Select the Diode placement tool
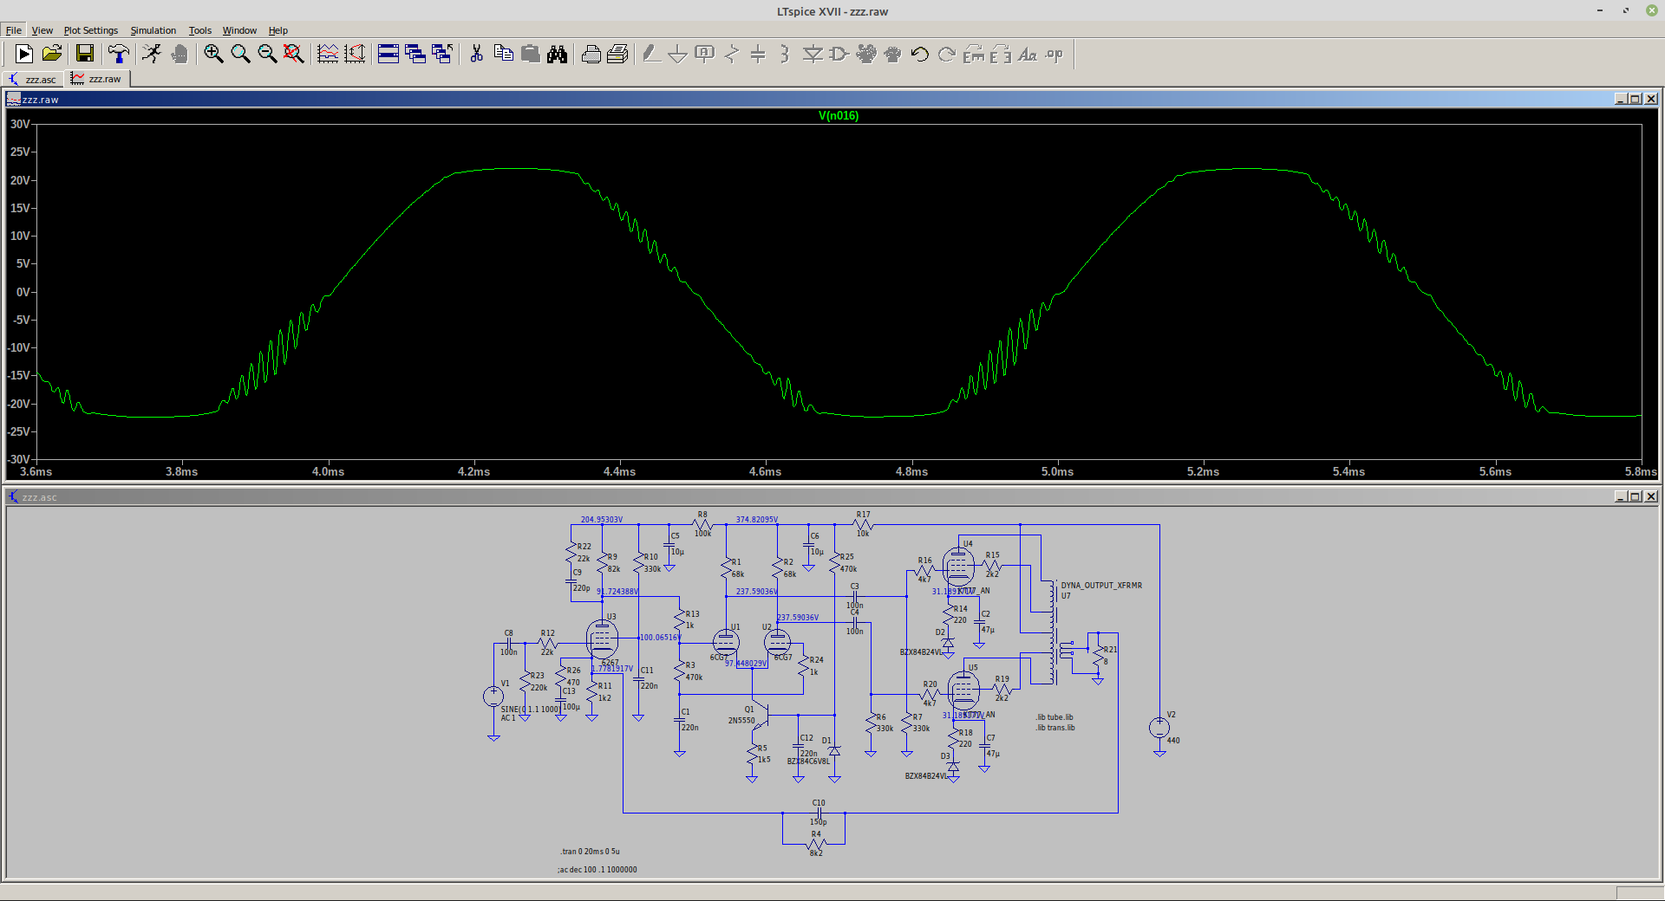Screen dimensions: 1665x901 click(813, 54)
